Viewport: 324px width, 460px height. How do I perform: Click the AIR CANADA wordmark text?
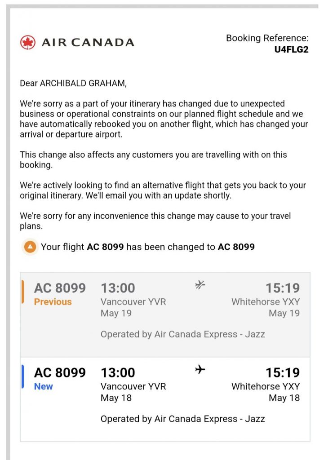pyautogui.click(x=88, y=43)
